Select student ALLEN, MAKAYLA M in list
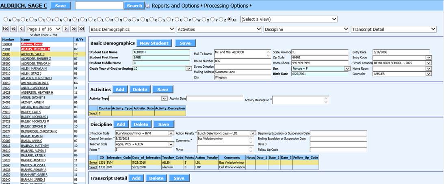This screenshot has width=444, height=184. pyautogui.click(x=35, y=68)
